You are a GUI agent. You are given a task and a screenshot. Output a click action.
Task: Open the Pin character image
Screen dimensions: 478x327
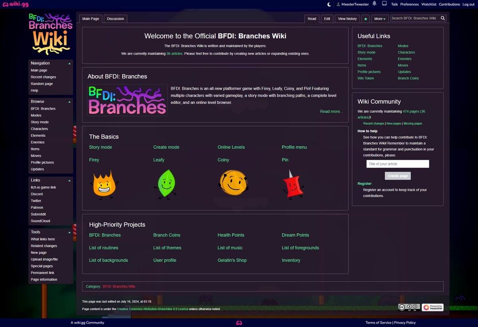(x=294, y=184)
